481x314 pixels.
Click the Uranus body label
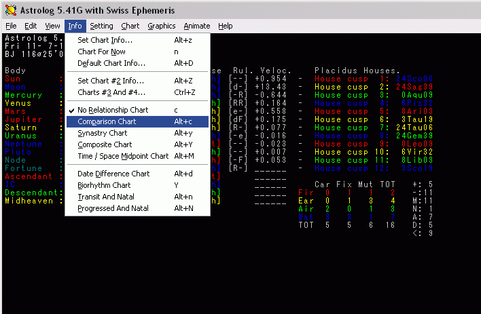[20, 136]
